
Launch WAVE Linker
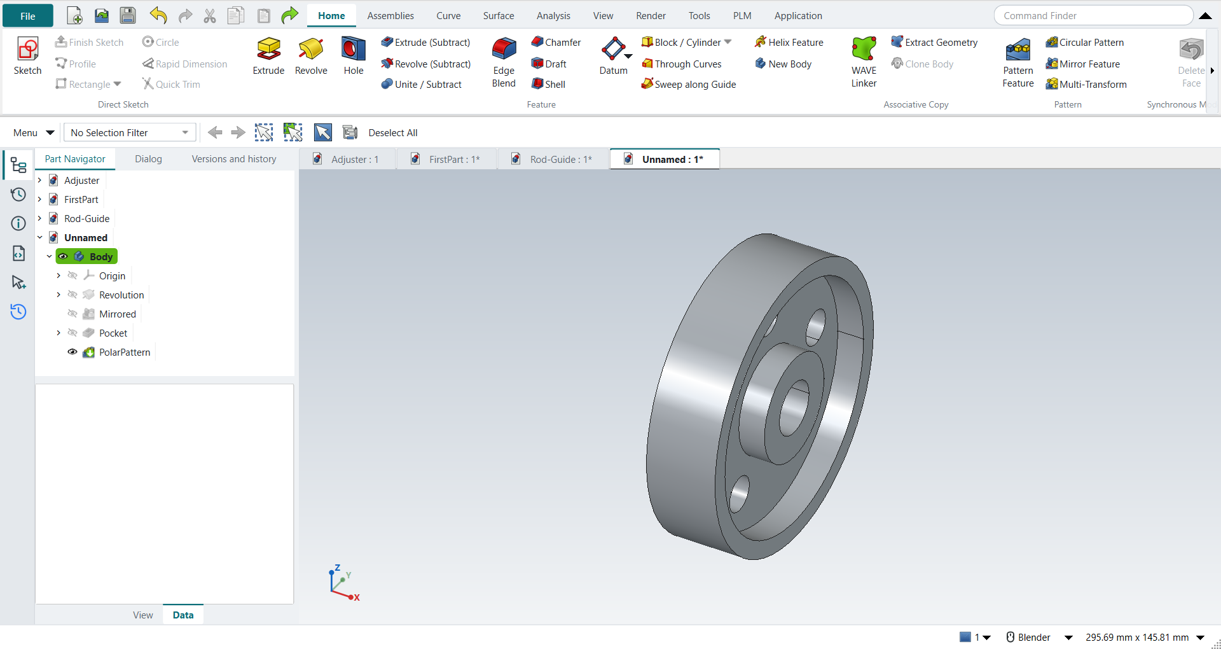coord(864,62)
